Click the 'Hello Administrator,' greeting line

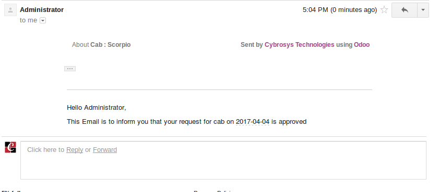click(97, 108)
